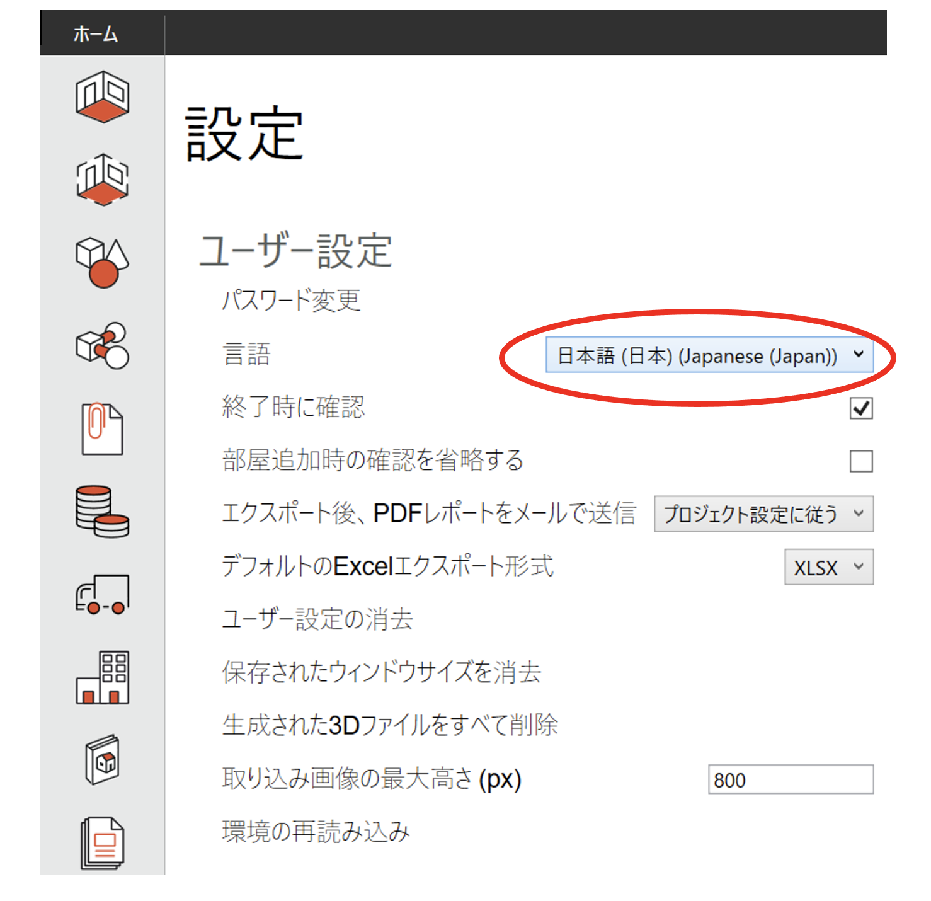Open the house catalog book icon

(102, 759)
